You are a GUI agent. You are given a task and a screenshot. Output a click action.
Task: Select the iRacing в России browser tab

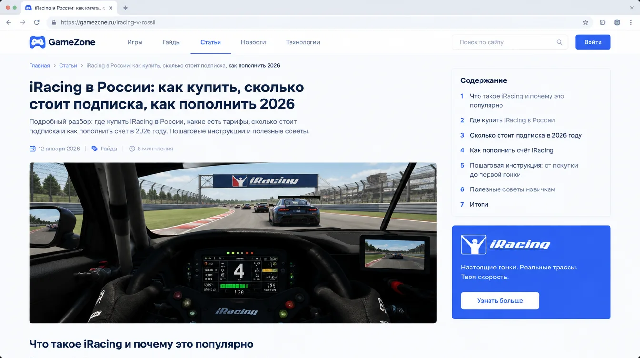coord(70,8)
